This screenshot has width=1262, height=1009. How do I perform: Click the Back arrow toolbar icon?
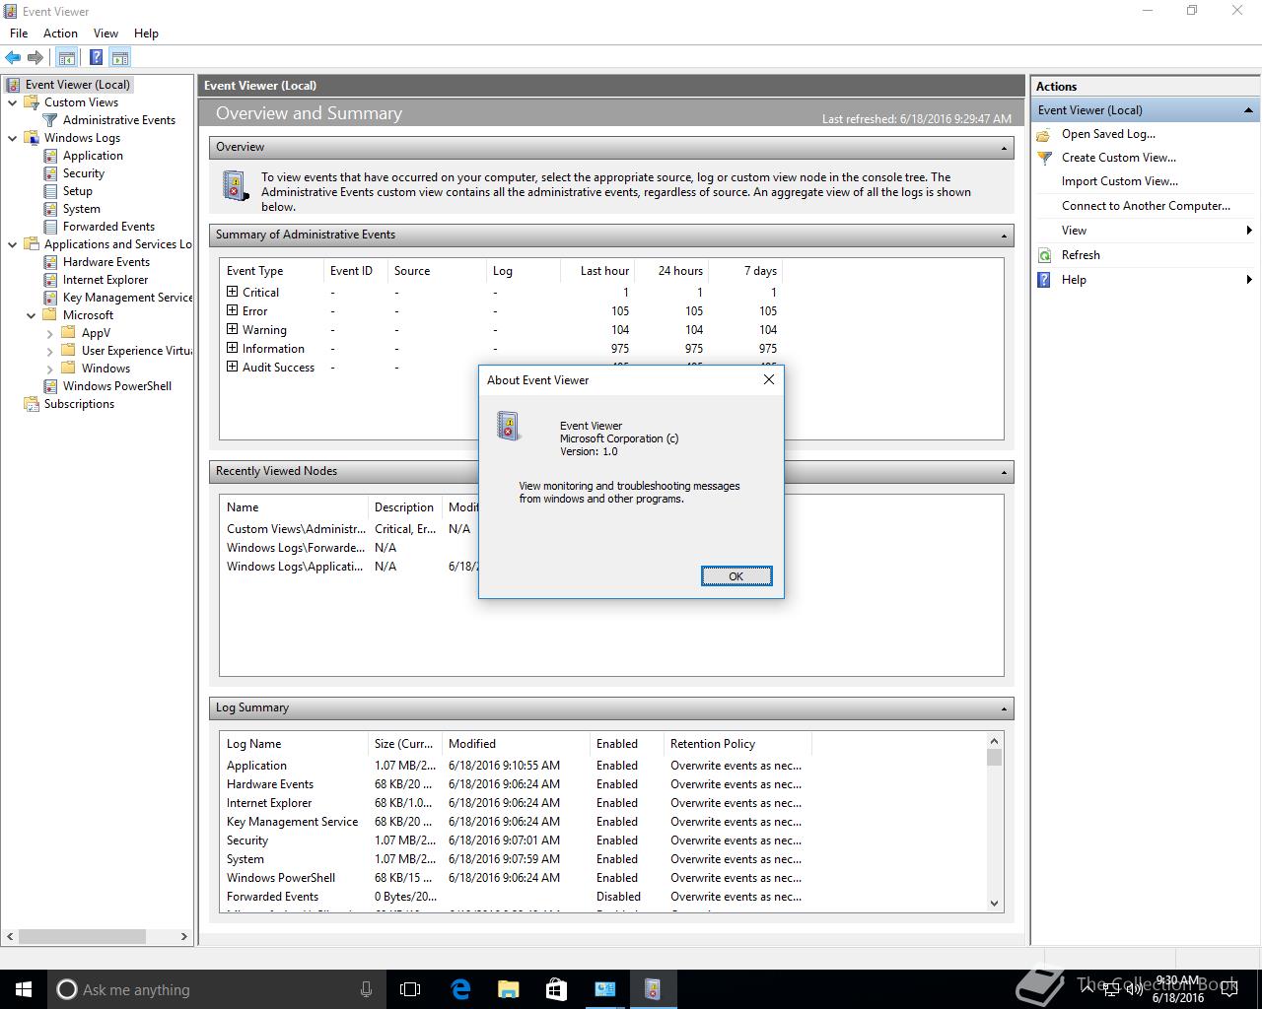click(x=13, y=58)
